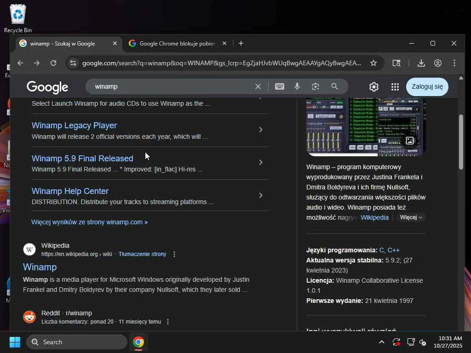Open Google quick settings gear
Screen dimensions: 471x353
click(x=373, y=87)
